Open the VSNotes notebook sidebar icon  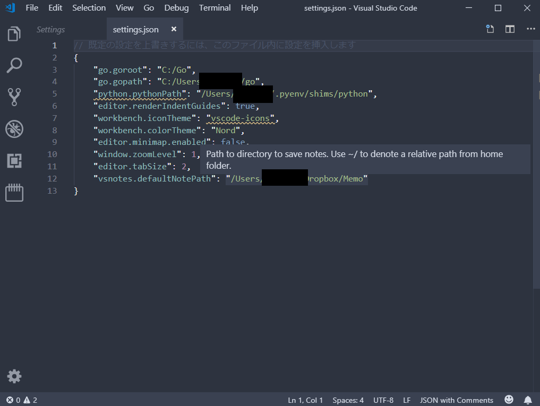(13, 193)
